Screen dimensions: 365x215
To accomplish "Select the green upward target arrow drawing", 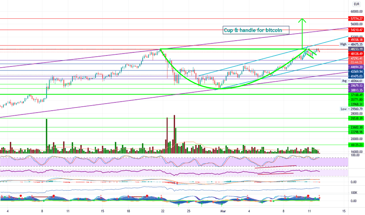I will tap(302, 34).
